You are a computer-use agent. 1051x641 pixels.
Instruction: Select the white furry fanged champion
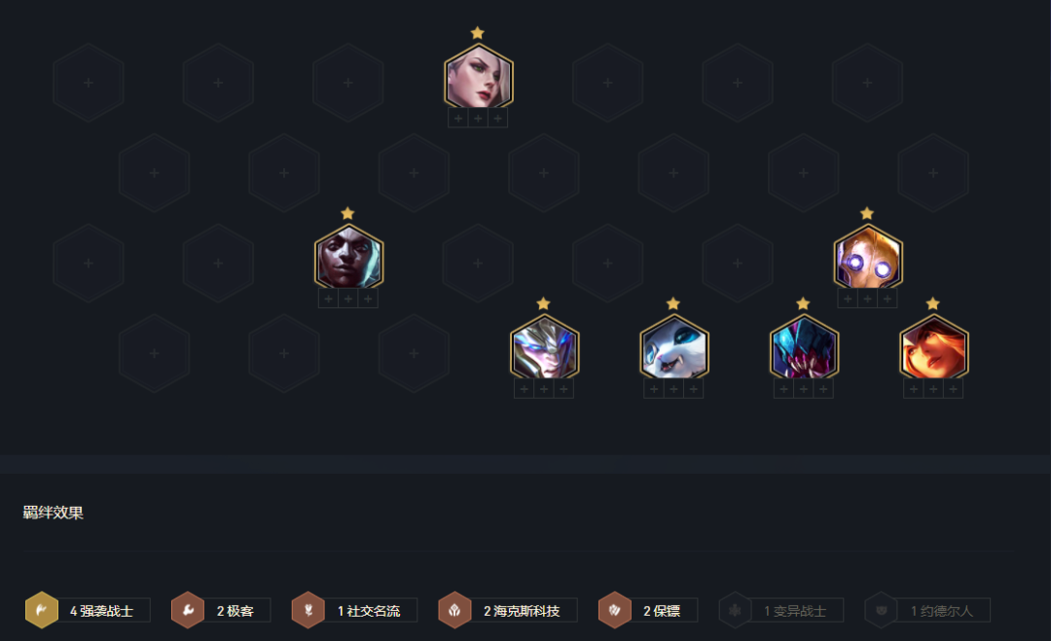[673, 347]
